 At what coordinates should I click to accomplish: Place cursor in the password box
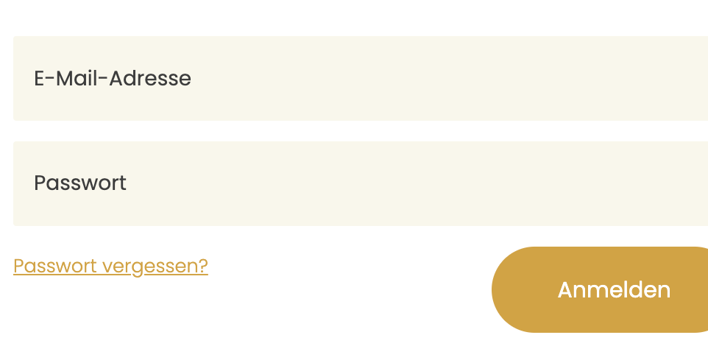coord(361,183)
